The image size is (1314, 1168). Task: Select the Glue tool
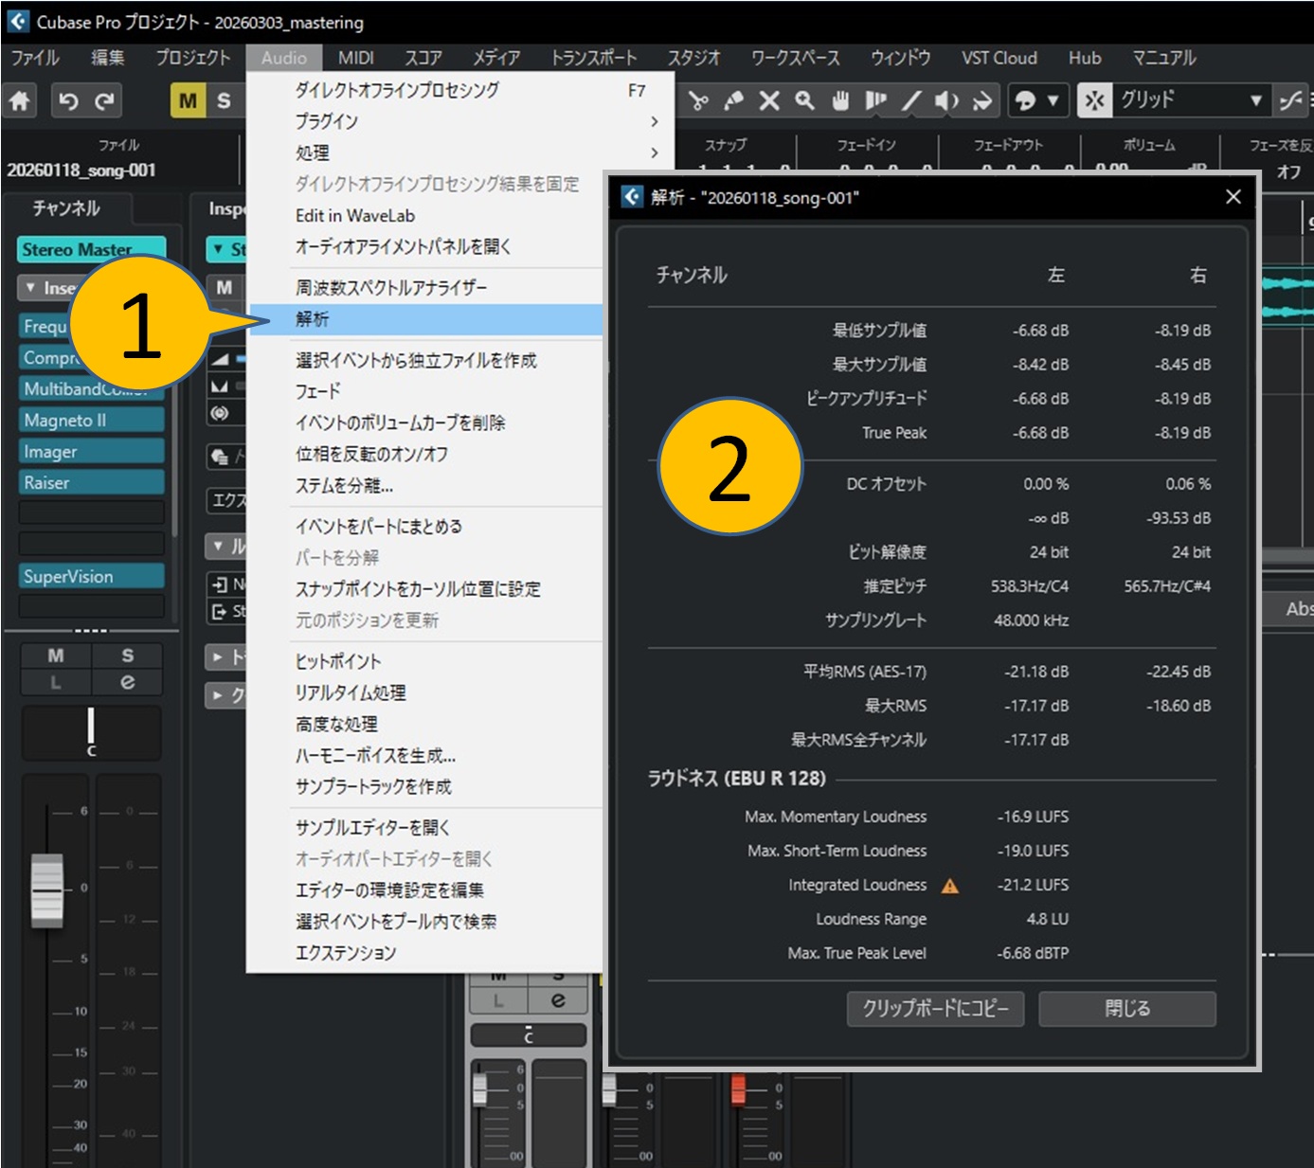pyautogui.click(x=734, y=100)
